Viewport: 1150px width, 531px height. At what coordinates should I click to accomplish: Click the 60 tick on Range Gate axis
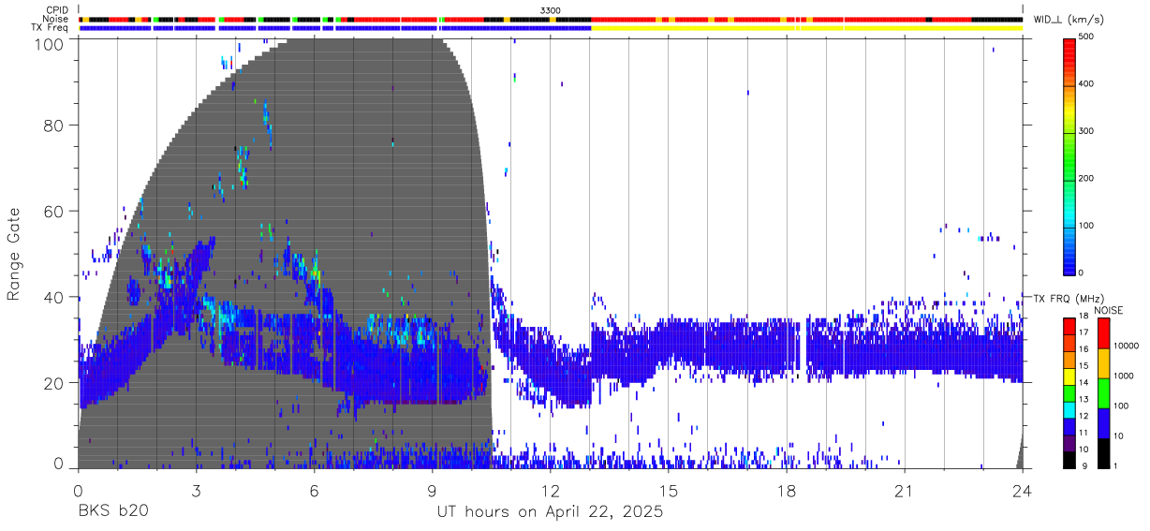tap(55, 211)
